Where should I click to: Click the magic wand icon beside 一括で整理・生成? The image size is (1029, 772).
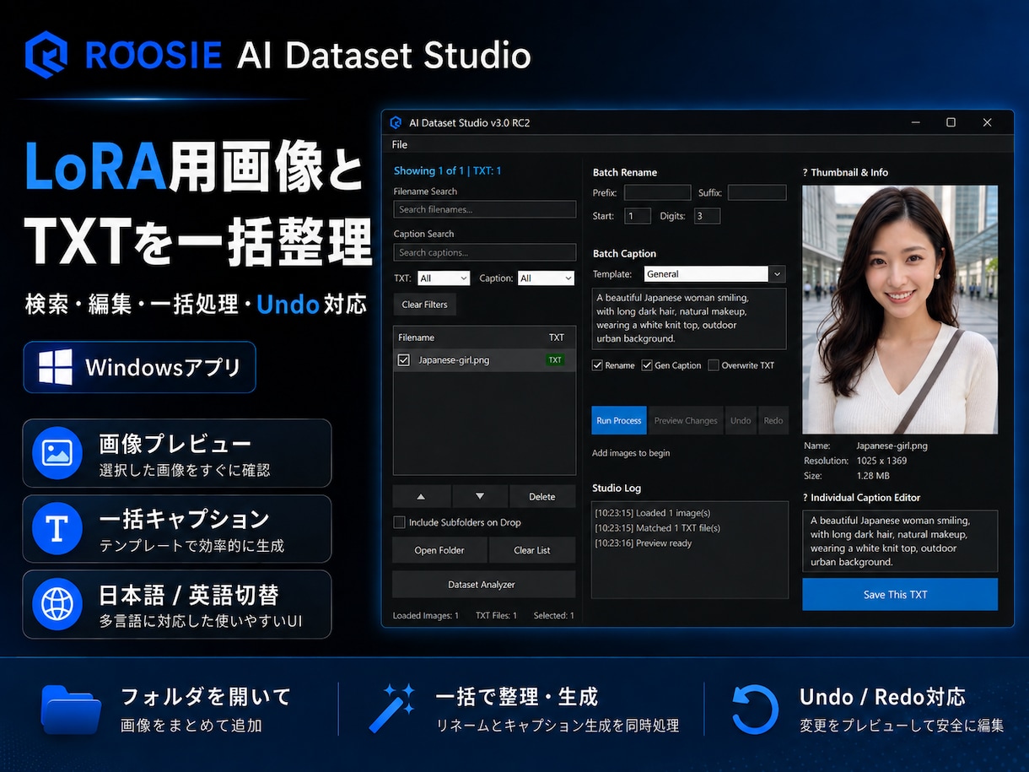pyautogui.click(x=392, y=707)
